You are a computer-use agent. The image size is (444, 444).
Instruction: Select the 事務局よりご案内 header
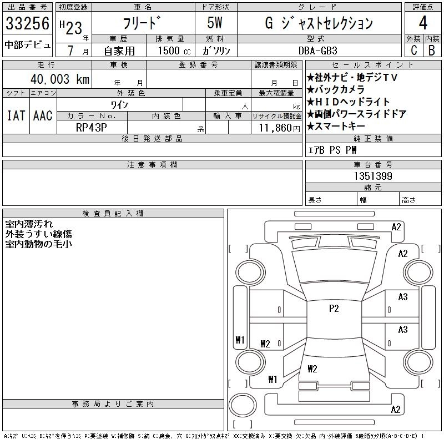click(113, 404)
